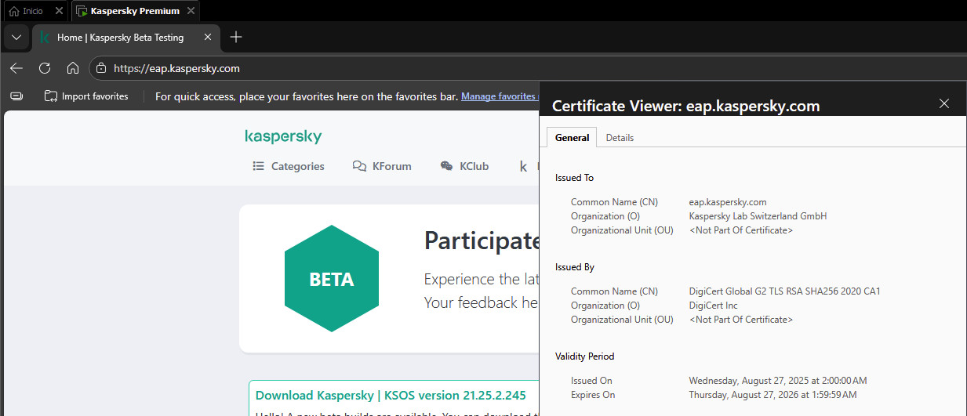
Task: Close the Inicio tab
Action: [60, 11]
